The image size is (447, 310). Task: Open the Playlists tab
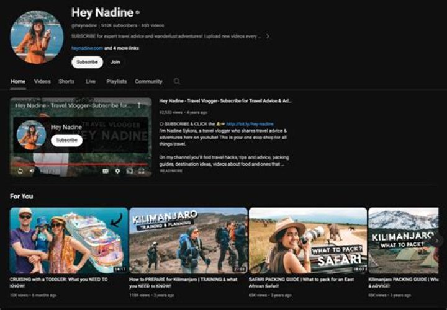click(116, 81)
